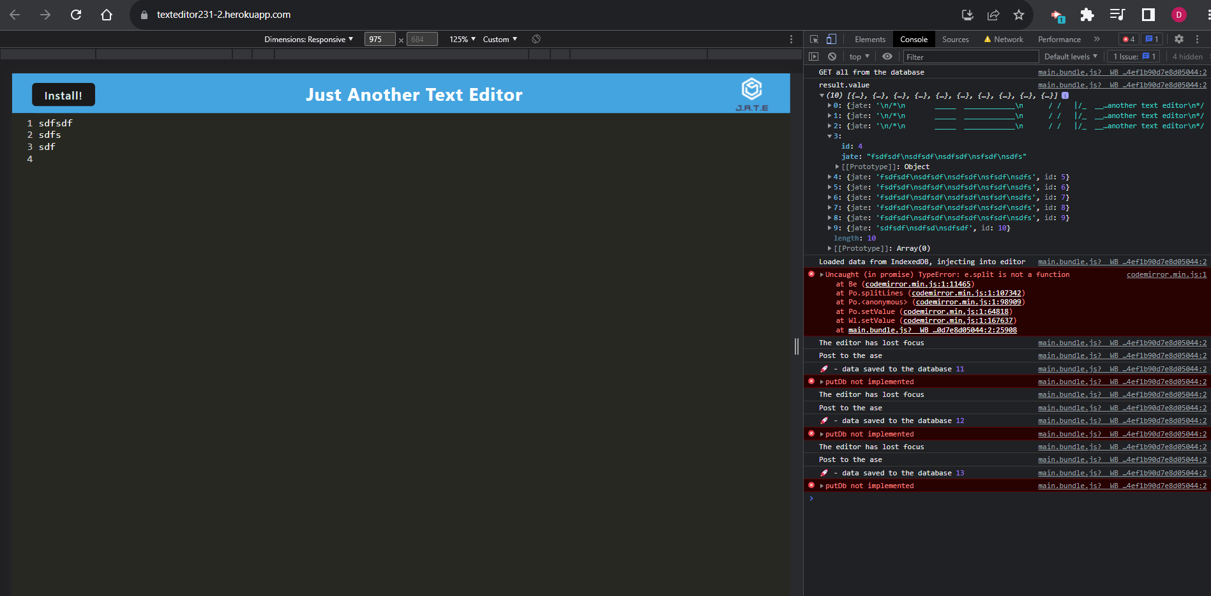Switch to the Network tab
The width and height of the screenshot is (1211, 596).
coord(1007,39)
